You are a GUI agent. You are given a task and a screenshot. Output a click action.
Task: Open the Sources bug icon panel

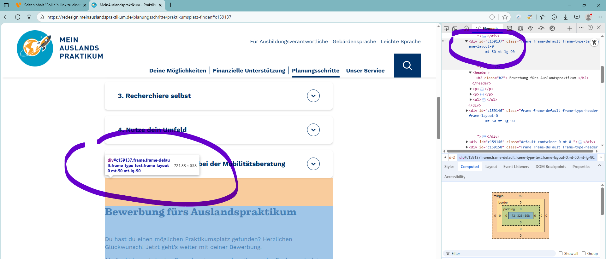(520, 28)
